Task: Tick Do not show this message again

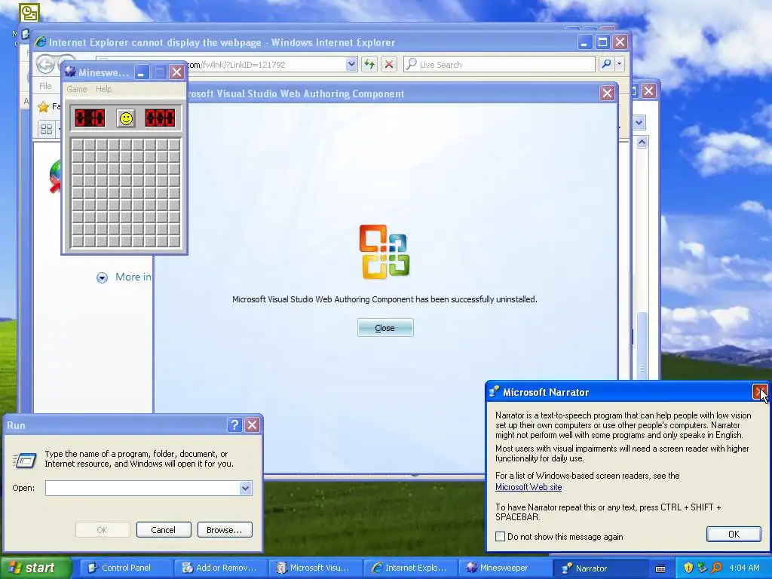Action: coord(501,536)
